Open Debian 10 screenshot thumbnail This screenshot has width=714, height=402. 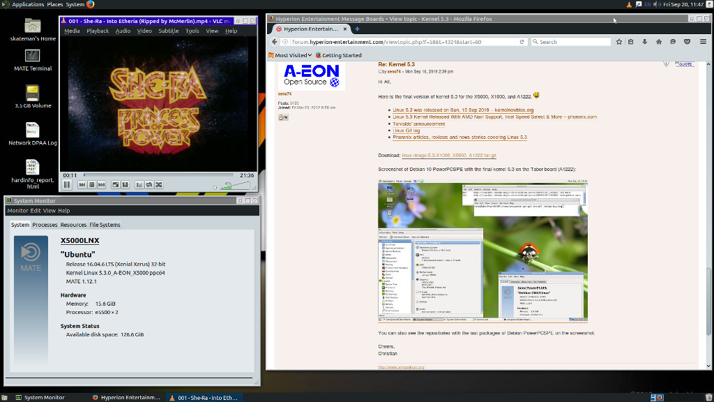483,251
